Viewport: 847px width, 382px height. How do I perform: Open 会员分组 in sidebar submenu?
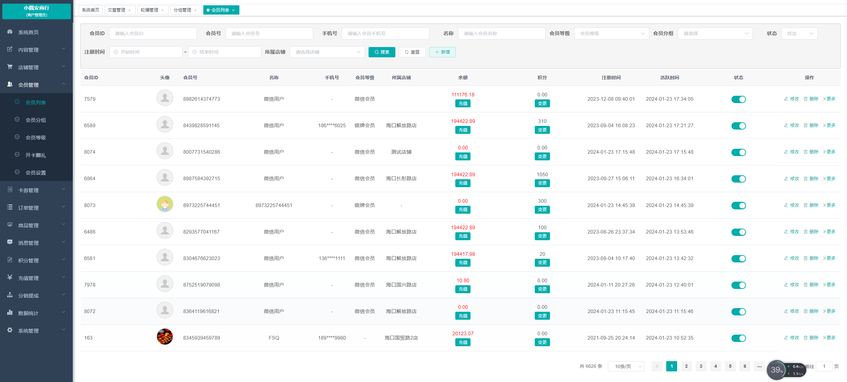coord(36,120)
